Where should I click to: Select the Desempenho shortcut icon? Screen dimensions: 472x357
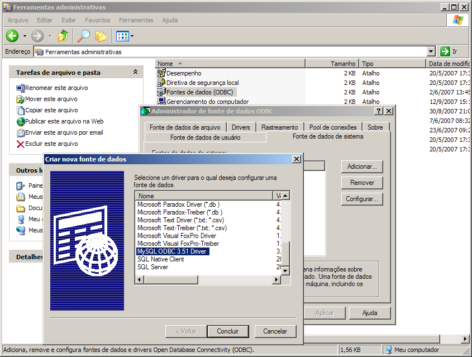coord(161,73)
